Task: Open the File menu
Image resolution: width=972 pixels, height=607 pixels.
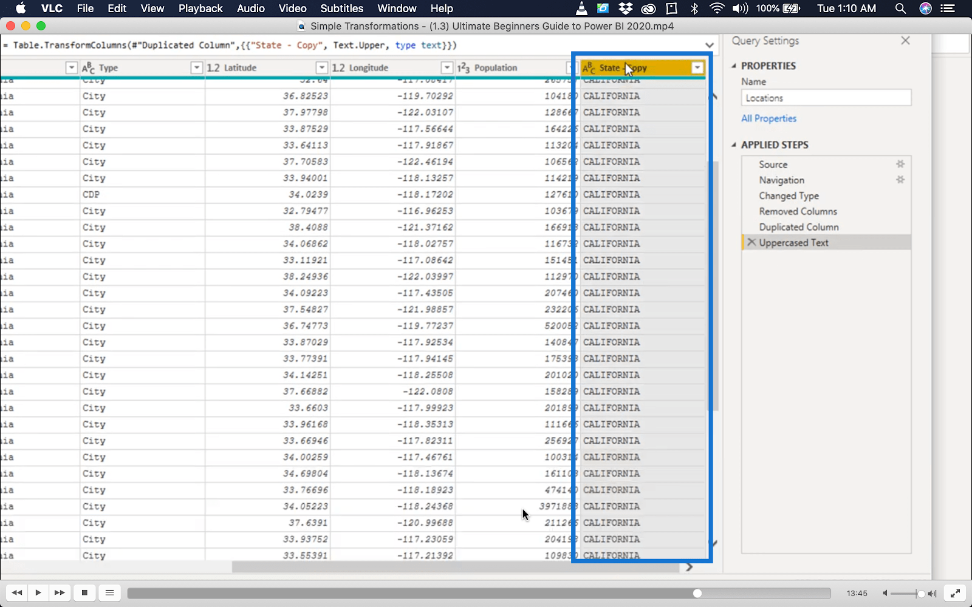Action: pos(85,8)
